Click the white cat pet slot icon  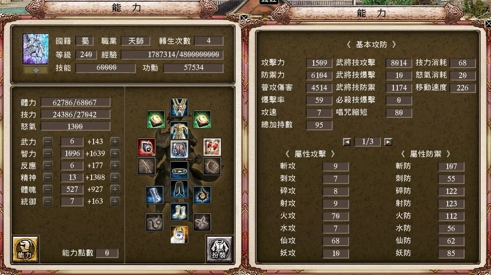(x=179, y=234)
